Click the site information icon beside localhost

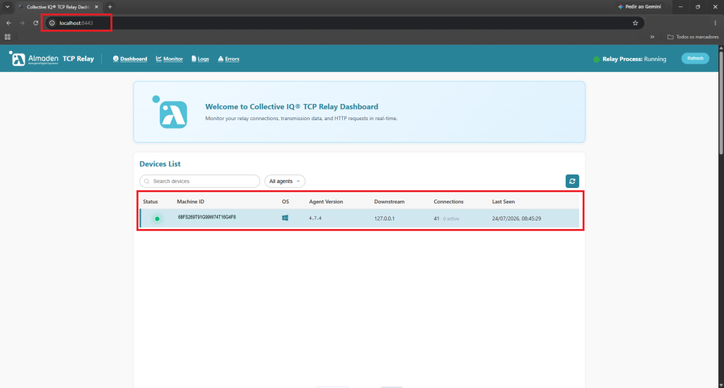click(52, 23)
